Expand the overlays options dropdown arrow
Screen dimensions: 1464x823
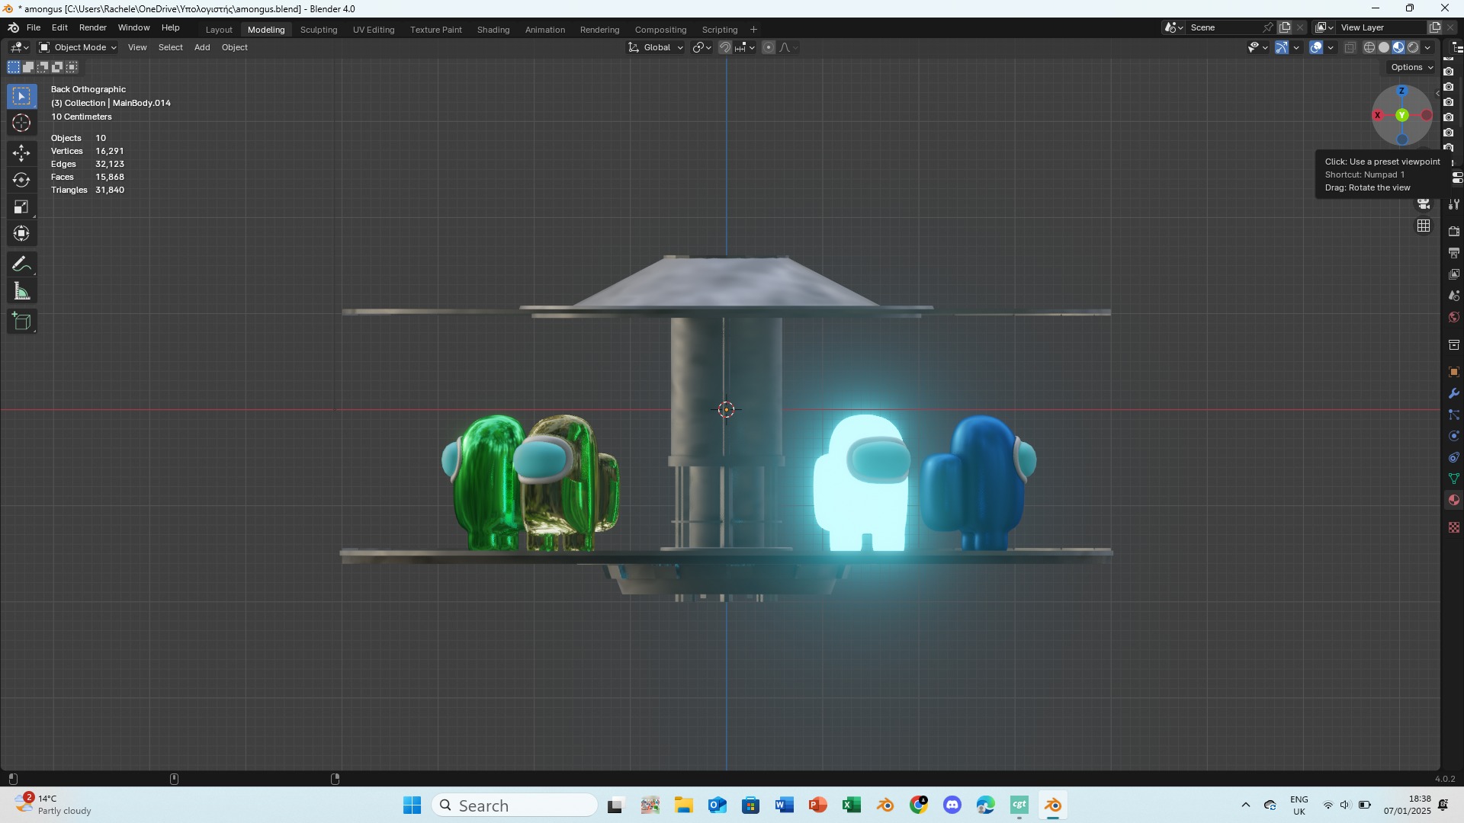(x=1331, y=47)
